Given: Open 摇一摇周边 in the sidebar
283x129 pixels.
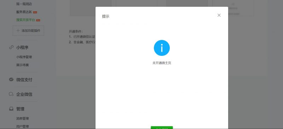Looking at the screenshot, I should (24, 4).
